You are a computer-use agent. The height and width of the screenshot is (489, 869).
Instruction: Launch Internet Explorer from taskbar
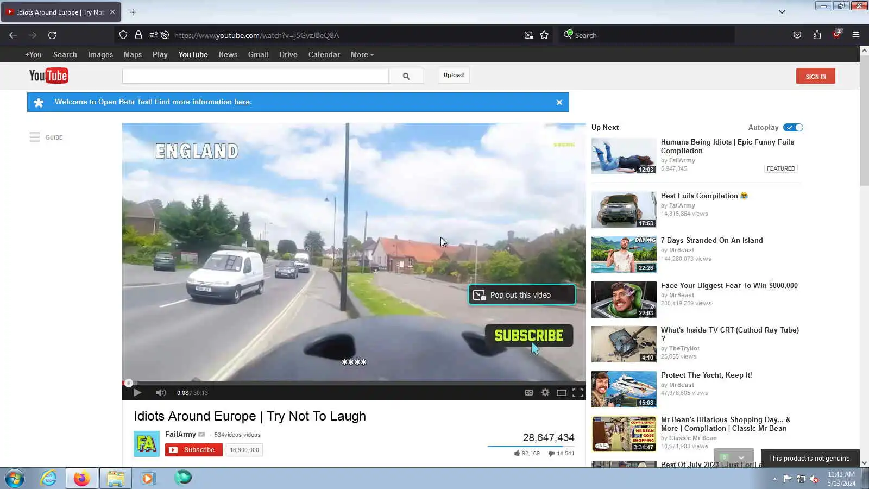point(48,478)
